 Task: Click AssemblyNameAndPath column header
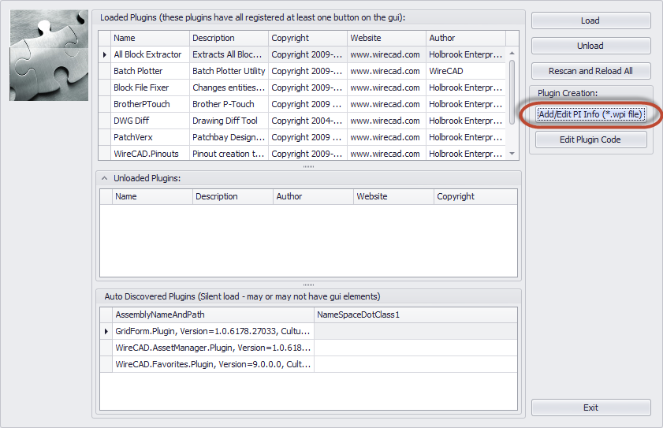pyautogui.click(x=213, y=314)
